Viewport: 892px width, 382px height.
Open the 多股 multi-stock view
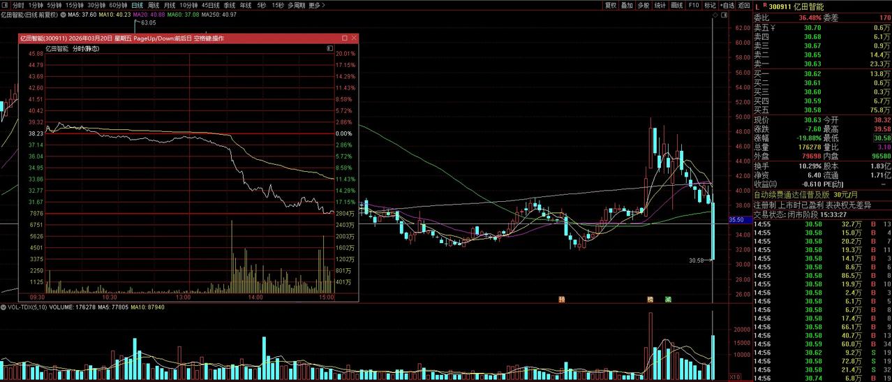644,5
